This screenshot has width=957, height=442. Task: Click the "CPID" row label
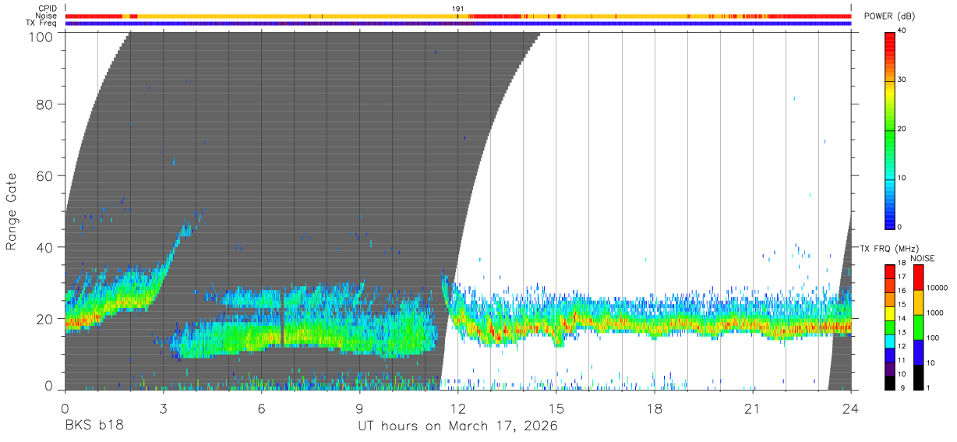(x=47, y=9)
